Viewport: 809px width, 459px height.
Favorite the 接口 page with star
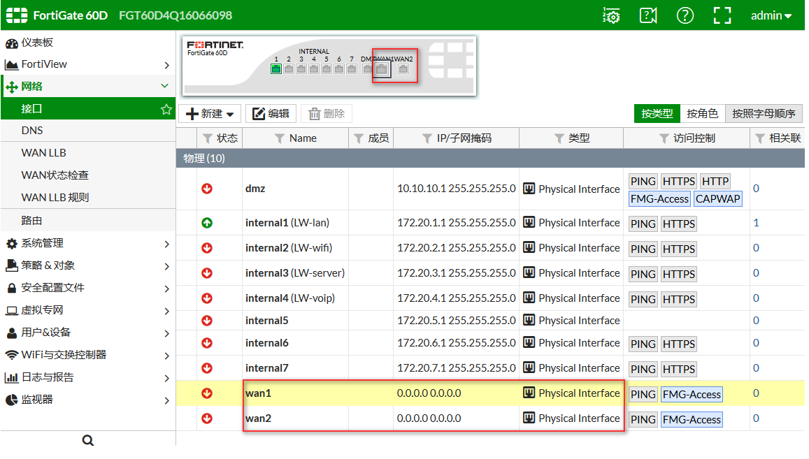tap(166, 109)
